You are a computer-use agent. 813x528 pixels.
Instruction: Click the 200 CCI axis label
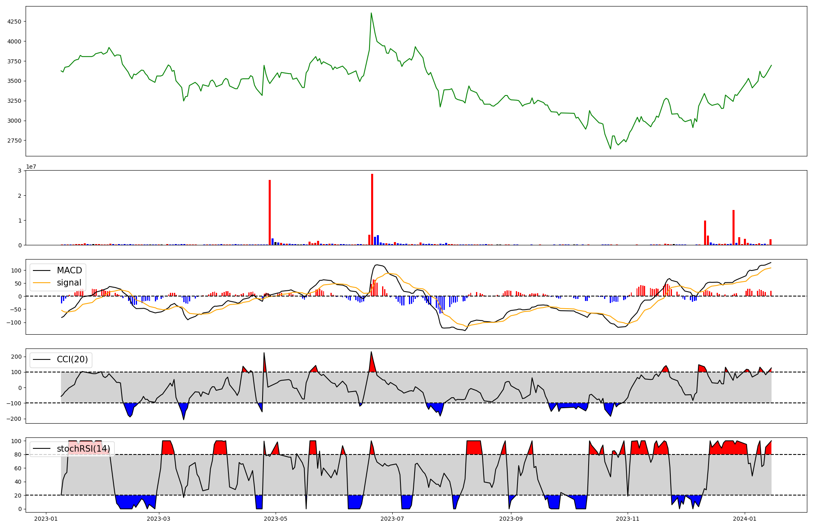pyautogui.click(x=17, y=357)
